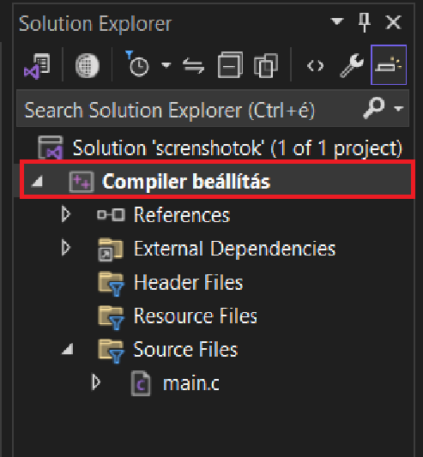Open the search options dropdown arrow
The height and width of the screenshot is (457, 423).
tap(398, 108)
